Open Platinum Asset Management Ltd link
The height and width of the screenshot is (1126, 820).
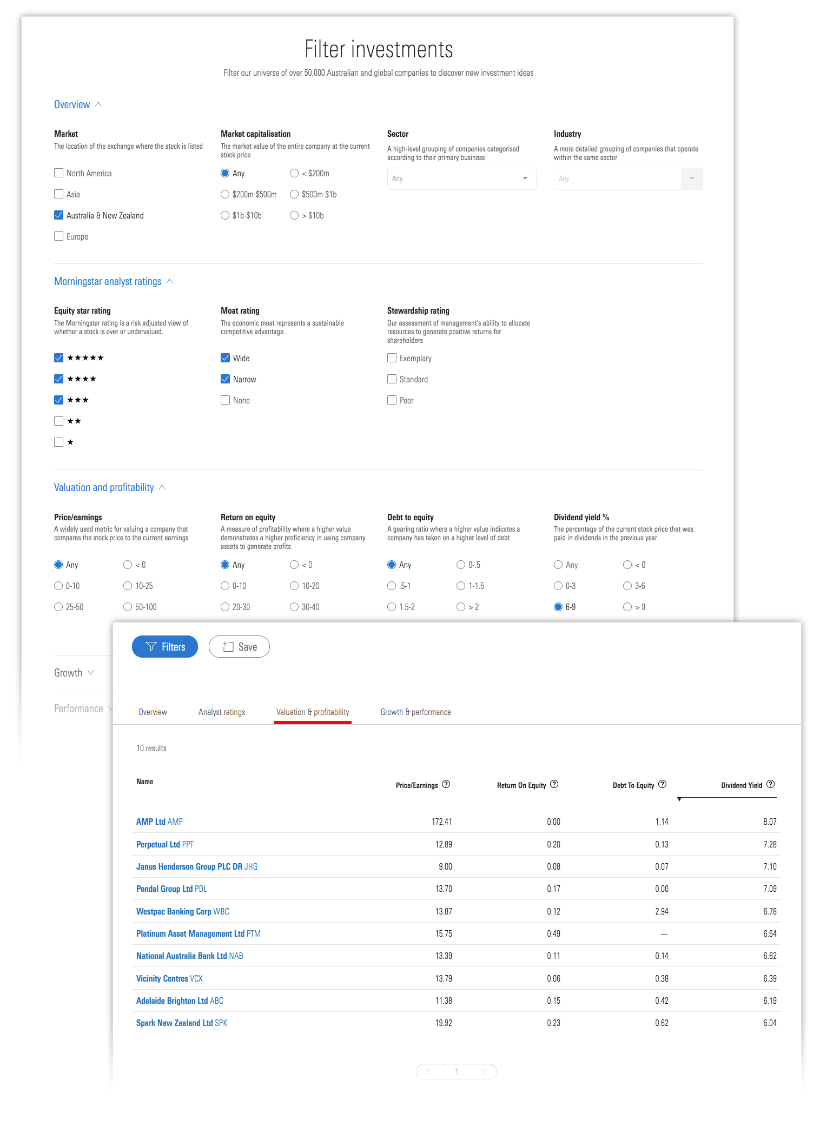tap(199, 933)
